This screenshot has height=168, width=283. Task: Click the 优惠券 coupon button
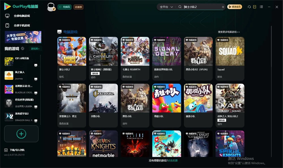point(78,7)
